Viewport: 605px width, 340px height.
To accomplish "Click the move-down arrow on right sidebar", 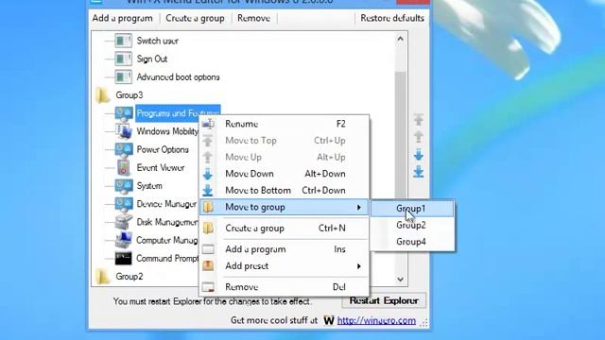I will (x=419, y=155).
